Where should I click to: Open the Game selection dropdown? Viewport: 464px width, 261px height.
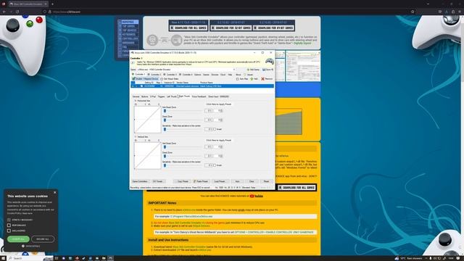pyautogui.click(x=234, y=70)
